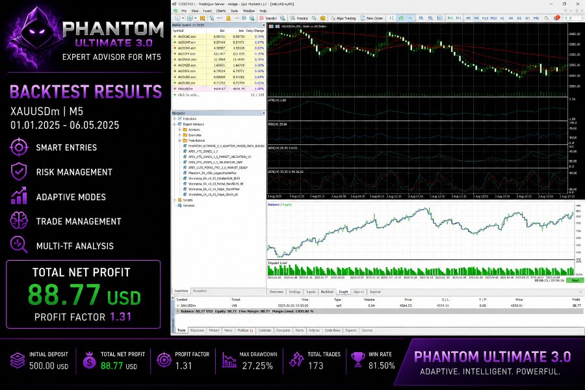Viewport: 585px width, 390px height.
Task: Select the XAUUSDm row in Market Watch
Action: tap(218, 89)
